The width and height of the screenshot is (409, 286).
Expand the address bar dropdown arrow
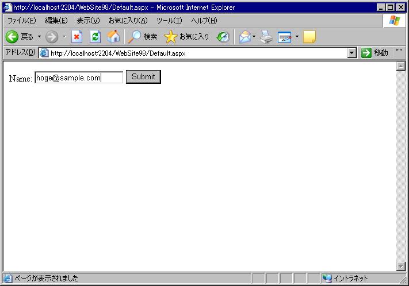pos(352,53)
